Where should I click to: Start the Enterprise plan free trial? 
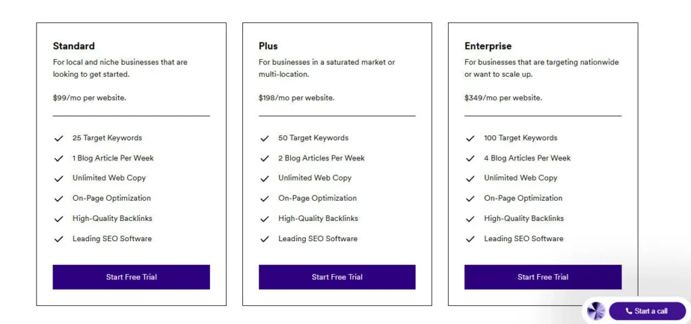click(x=543, y=277)
